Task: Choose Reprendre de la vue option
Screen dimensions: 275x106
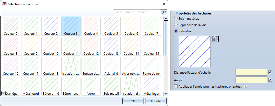Action: [x=176, y=25]
